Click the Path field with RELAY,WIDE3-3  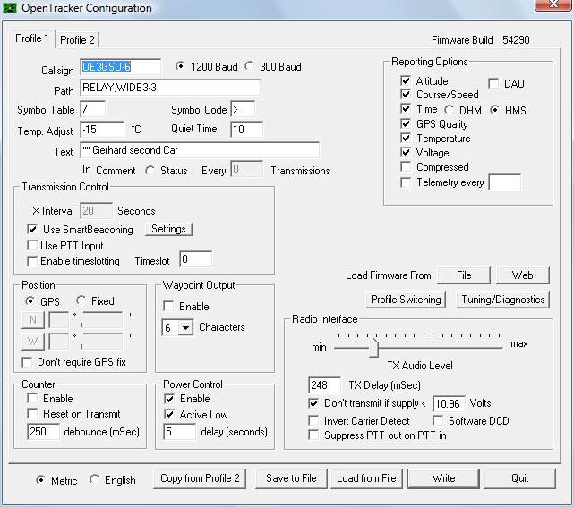coord(170,88)
